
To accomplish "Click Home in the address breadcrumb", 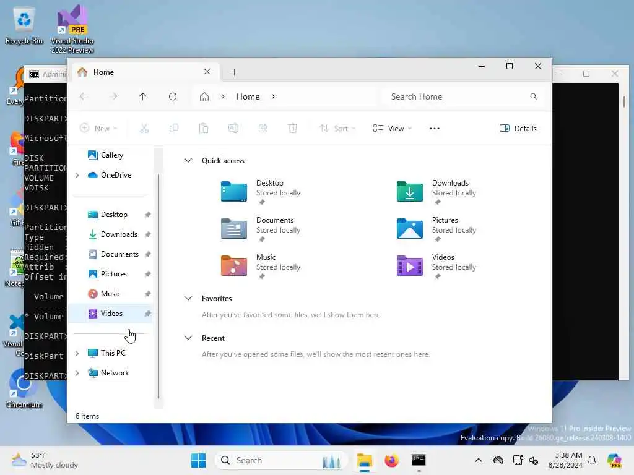I will pyautogui.click(x=248, y=96).
